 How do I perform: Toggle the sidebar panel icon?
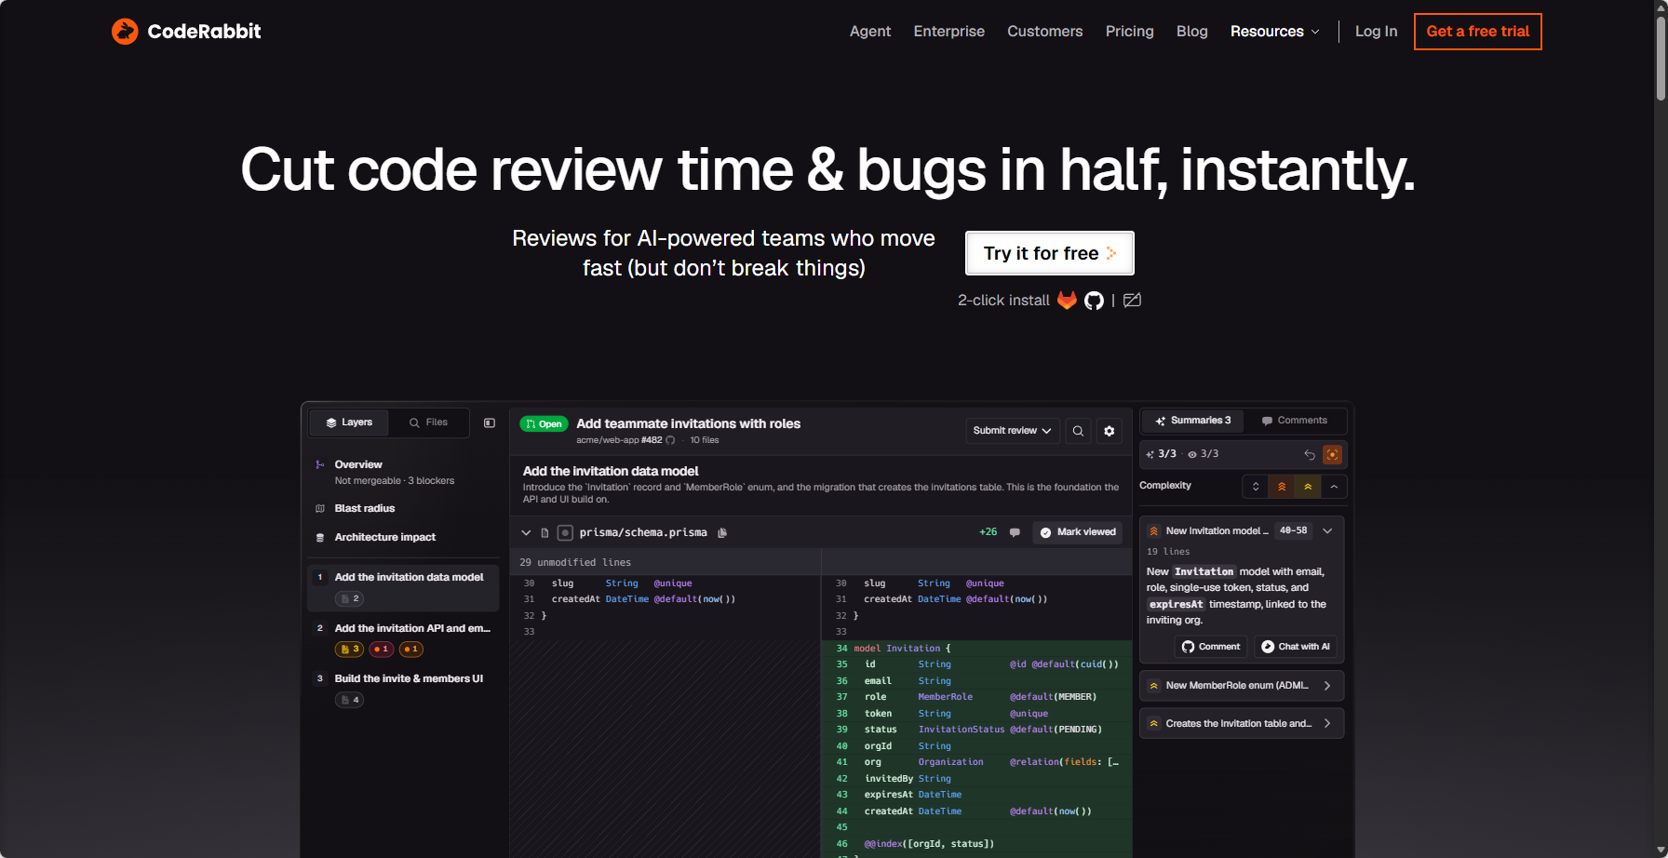point(490,422)
